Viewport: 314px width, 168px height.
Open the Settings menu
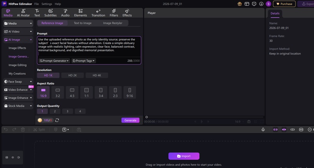[47, 4]
